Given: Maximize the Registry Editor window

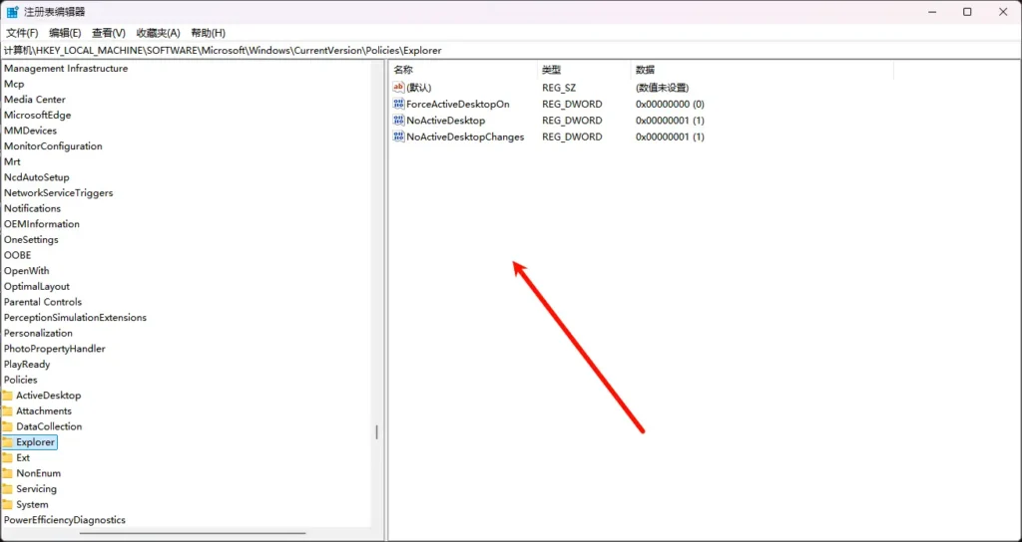Looking at the screenshot, I should [967, 12].
